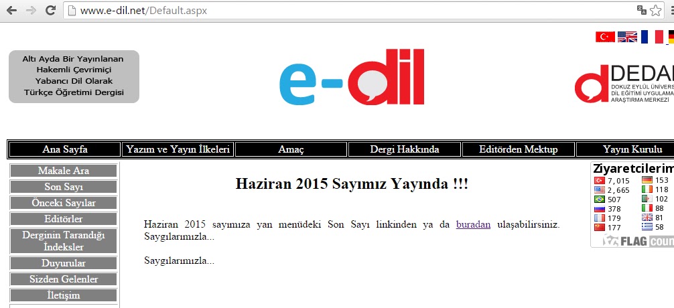
Task: Click the Brazil flag with 507 visitors
Action: 599,200
